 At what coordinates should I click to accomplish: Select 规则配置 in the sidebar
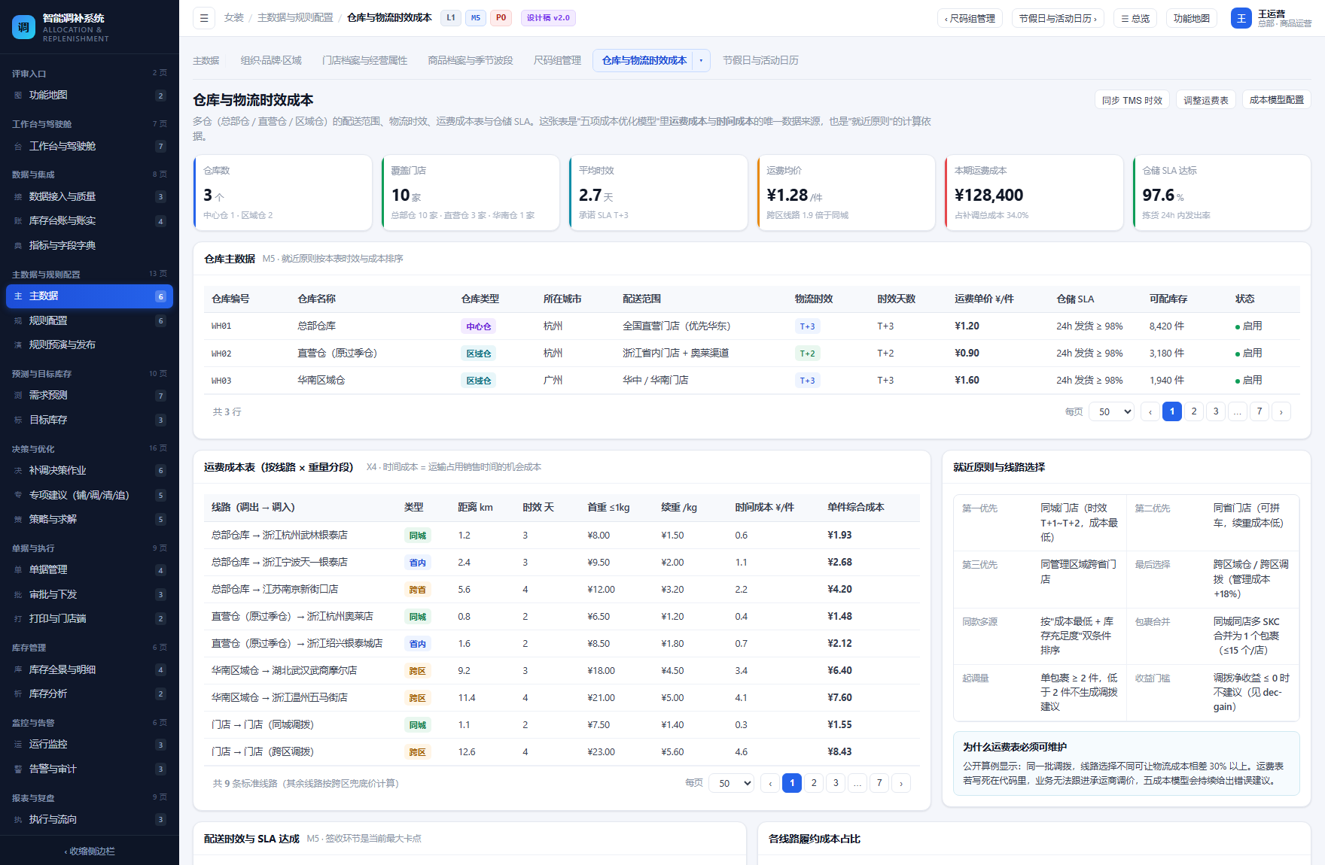pos(90,320)
